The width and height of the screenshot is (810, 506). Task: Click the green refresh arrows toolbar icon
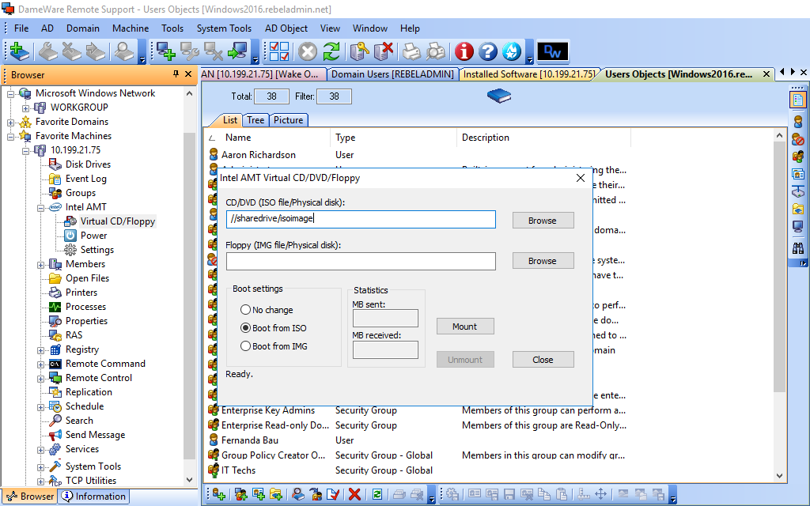pos(331,51)
